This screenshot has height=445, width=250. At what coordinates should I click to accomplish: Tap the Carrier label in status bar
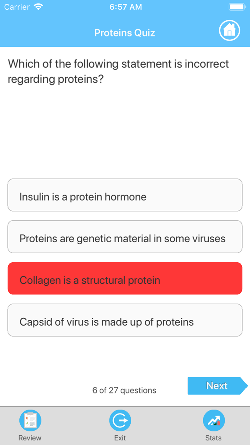(16, 6)
